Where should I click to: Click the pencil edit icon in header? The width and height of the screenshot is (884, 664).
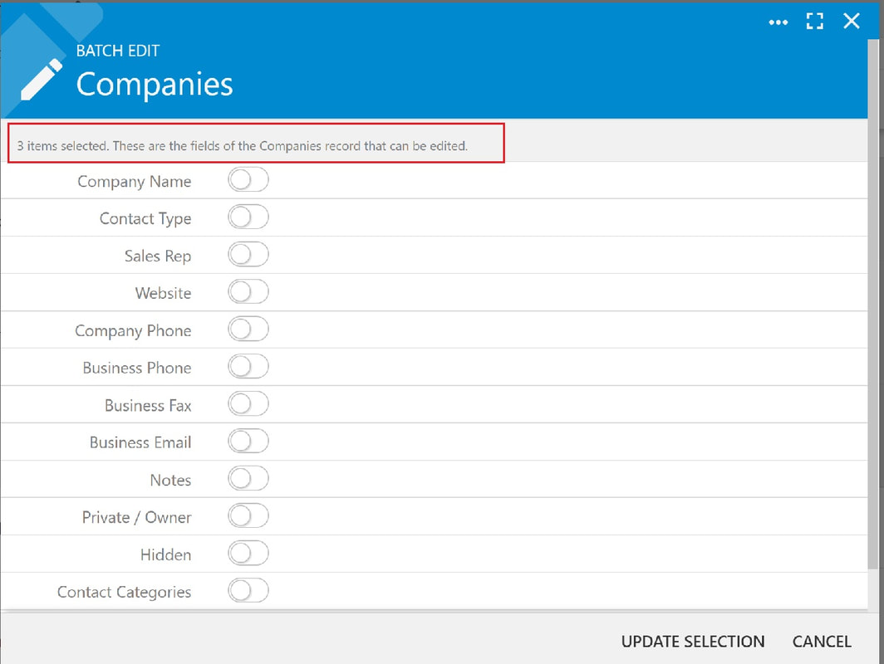(x=42, y=80)
